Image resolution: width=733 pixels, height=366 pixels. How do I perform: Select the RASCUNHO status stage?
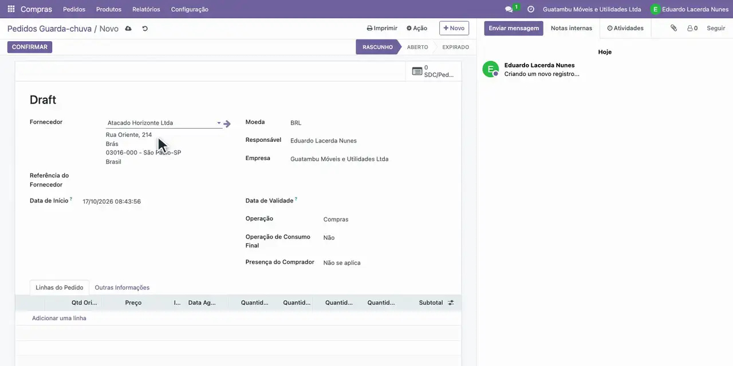pyautogui.click(x=377, y=47)
